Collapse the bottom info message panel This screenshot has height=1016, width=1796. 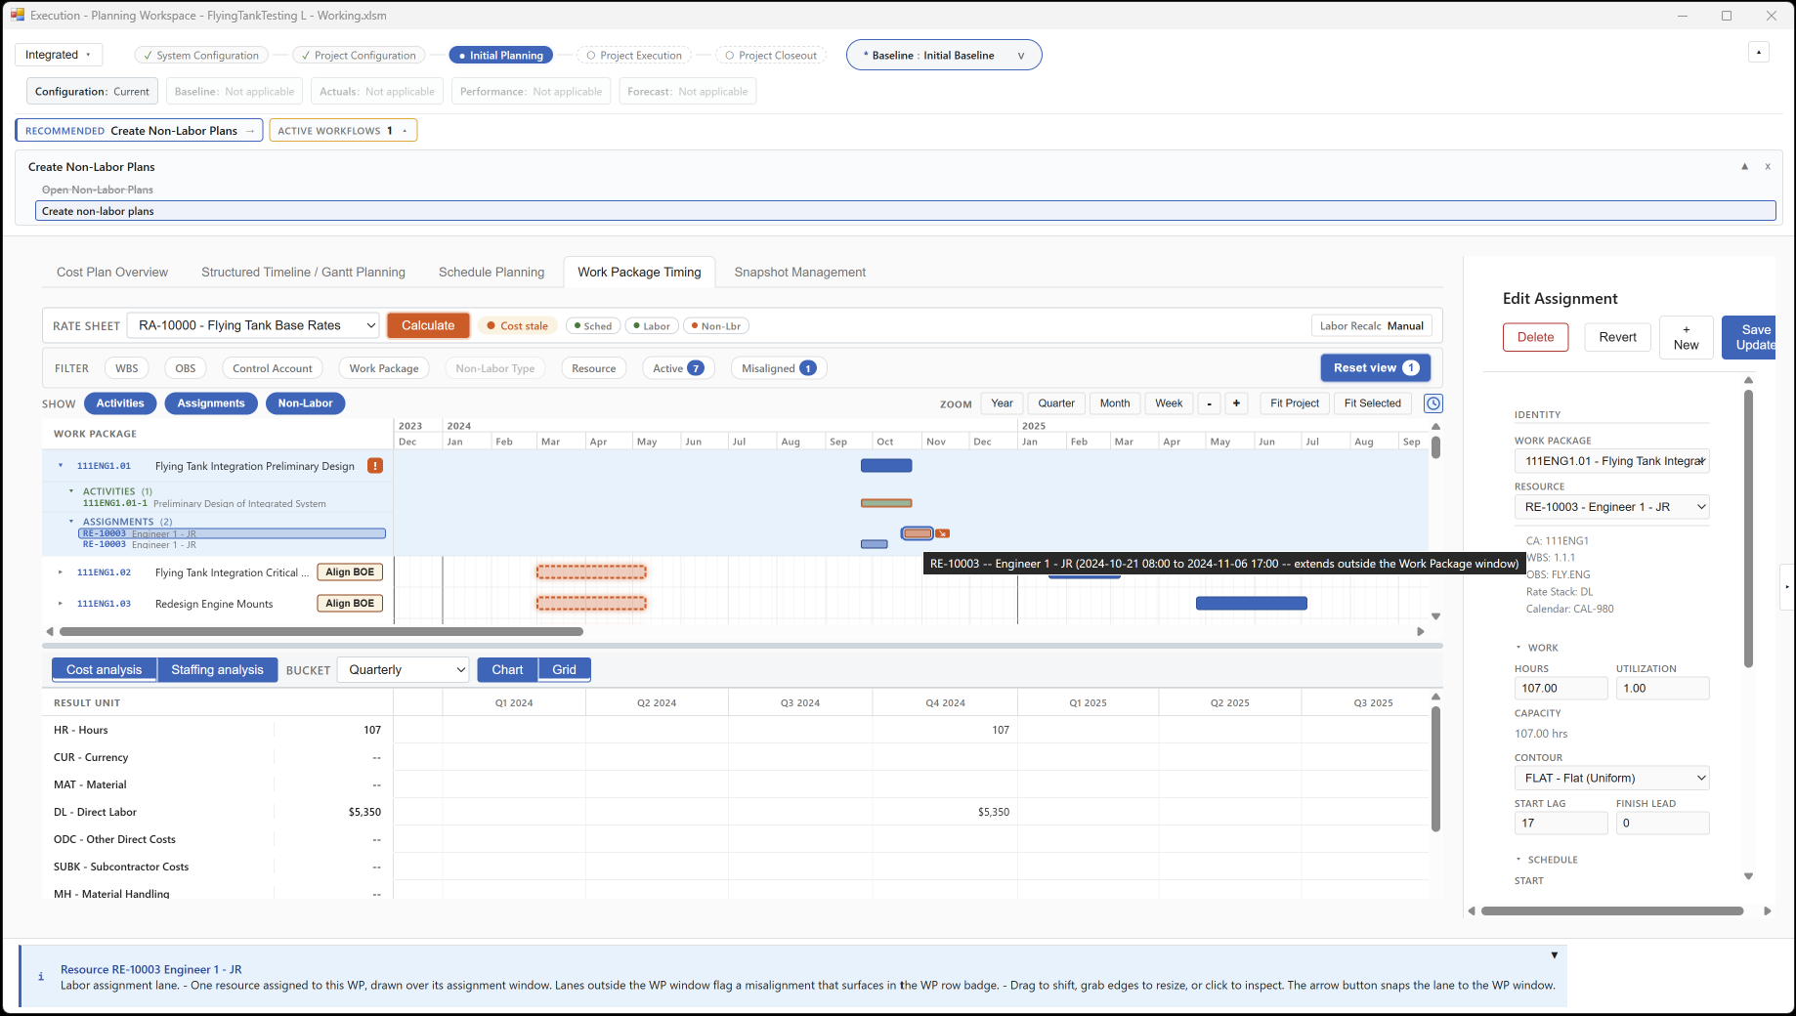(1554, 955)
